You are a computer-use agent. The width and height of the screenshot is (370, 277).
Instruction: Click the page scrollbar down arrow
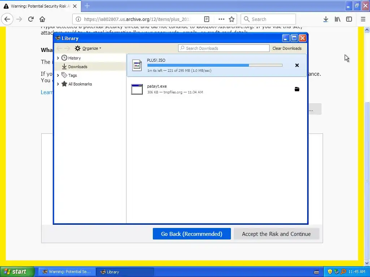[367, 263]
